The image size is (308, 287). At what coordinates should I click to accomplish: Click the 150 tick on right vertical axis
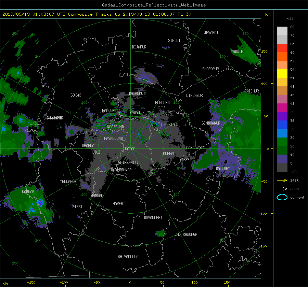point(265,51)
